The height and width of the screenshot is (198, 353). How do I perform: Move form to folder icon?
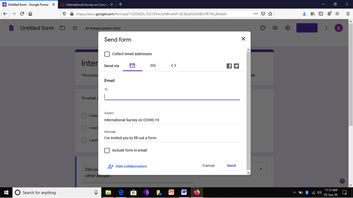coord(63,28)
